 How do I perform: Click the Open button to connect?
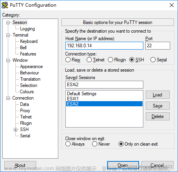coord(123,165)
